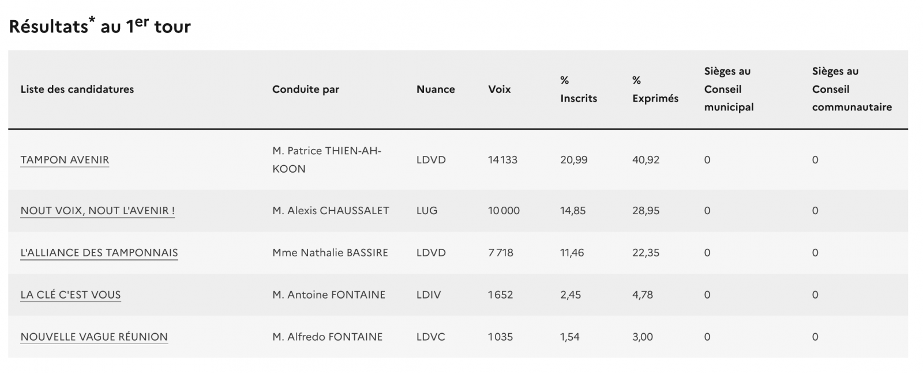This screenshot has width=923, height=373.
Task: Click the % Exprimés column header
Action: tap(655, 89)
